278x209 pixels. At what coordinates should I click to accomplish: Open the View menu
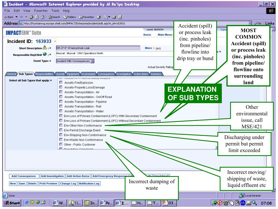(27, 11)
